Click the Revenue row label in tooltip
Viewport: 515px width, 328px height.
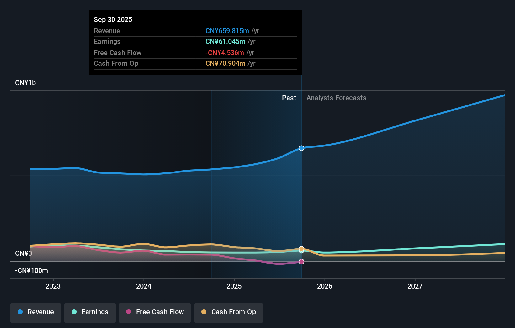(107, 31)
